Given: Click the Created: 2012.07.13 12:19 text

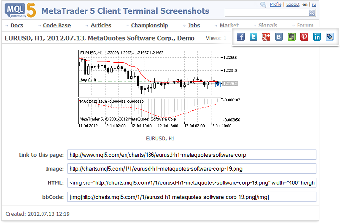Looking at the screenshot, I should point(38,214).
